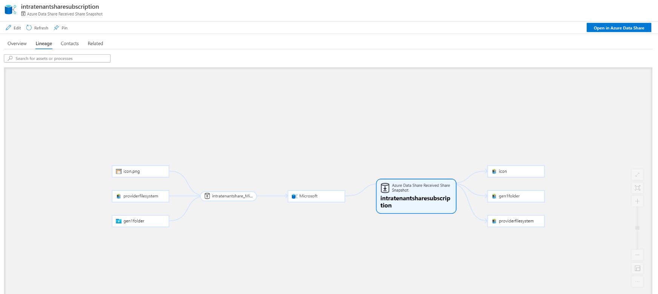Screen dimensions: 658x294
Task: Switch to the Overview tab
Action: click(x=17, y=44)
